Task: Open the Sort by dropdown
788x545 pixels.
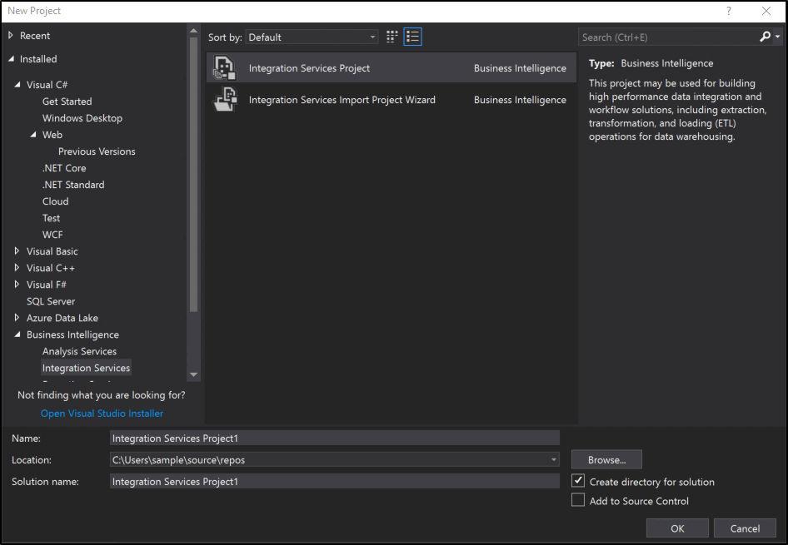Action: (372, 37)
